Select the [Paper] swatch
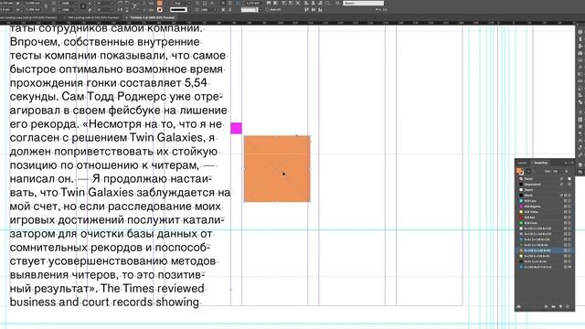This screenshot has width=585, height=329. pos(545,190)
